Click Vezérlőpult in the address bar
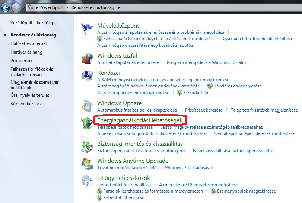302x203 pixels. coord(52,7)
